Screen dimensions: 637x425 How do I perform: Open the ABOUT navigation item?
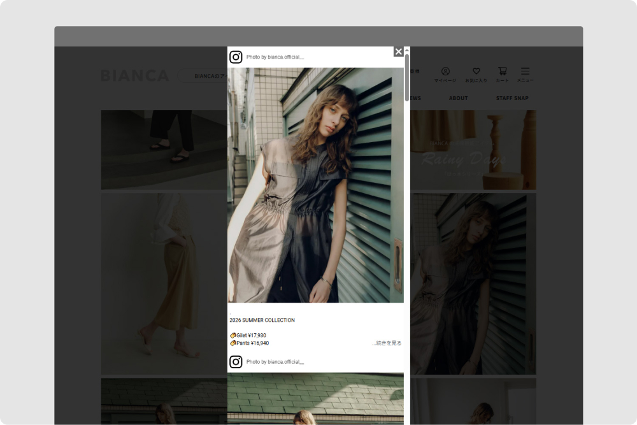click(x=458, y=98)
